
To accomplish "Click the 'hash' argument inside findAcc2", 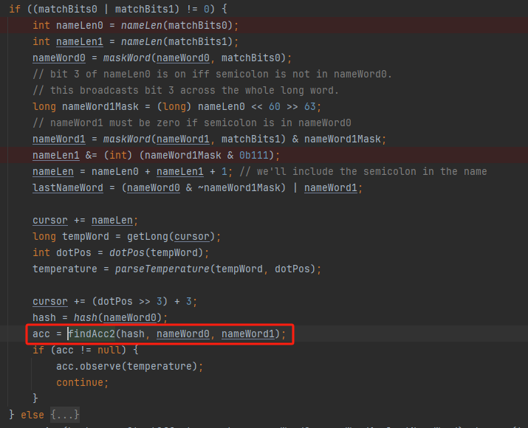I will click(133, 334).
